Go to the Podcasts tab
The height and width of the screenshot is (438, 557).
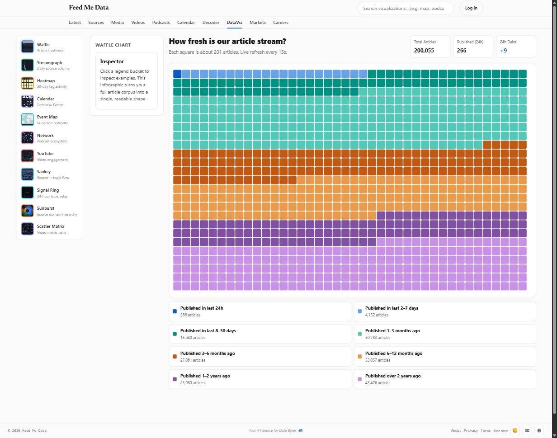click(161, 22)
